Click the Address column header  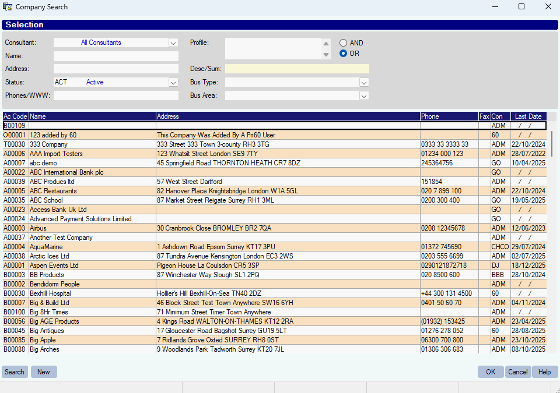[x=288, y=116]
